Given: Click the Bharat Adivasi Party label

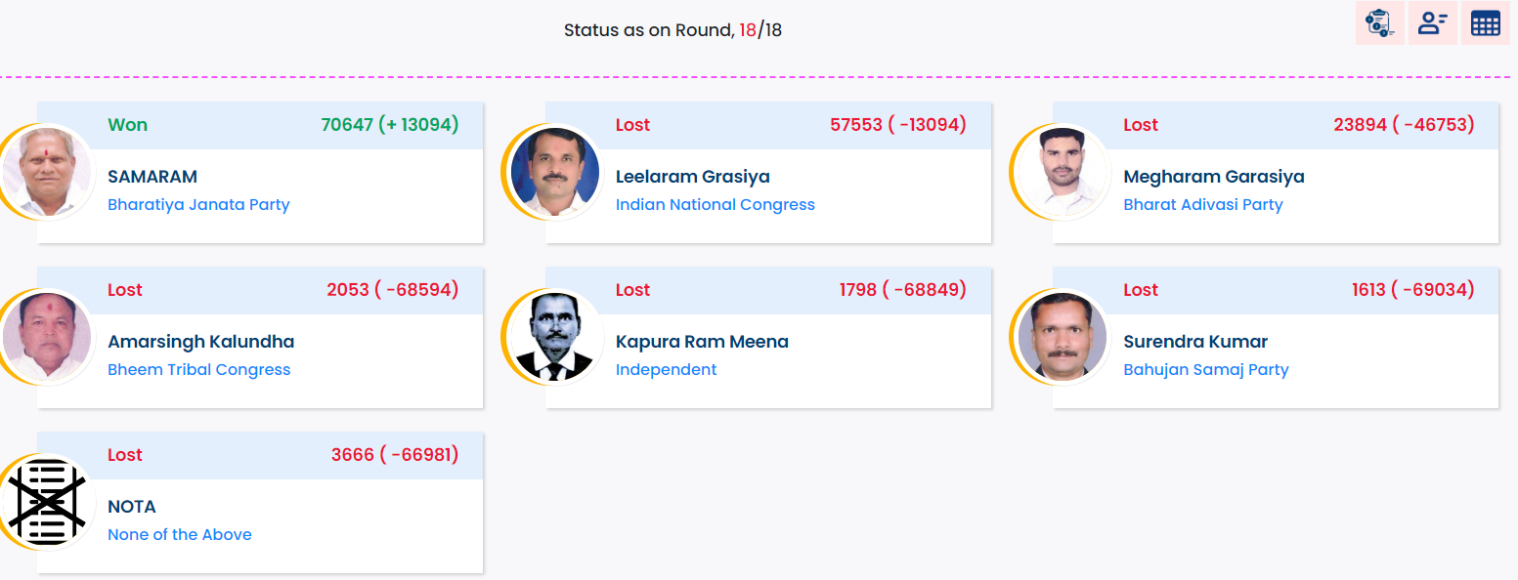Looking at the screenshot, I should coord(1202,205).
